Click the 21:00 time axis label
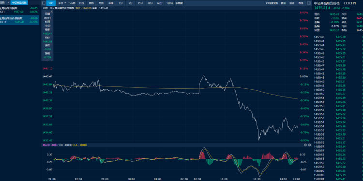The image size is (363, 181). [52, 179]
